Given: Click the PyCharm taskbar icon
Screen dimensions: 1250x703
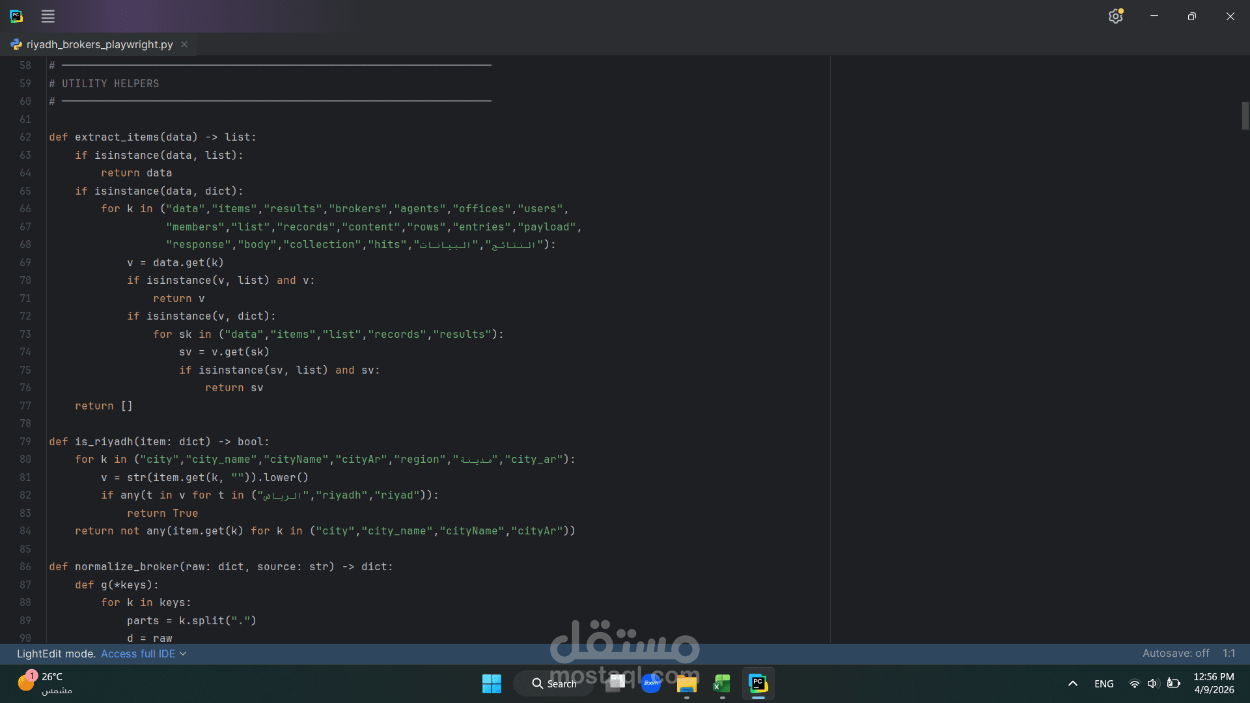Looking at the screenshot, I should [758, 683].
